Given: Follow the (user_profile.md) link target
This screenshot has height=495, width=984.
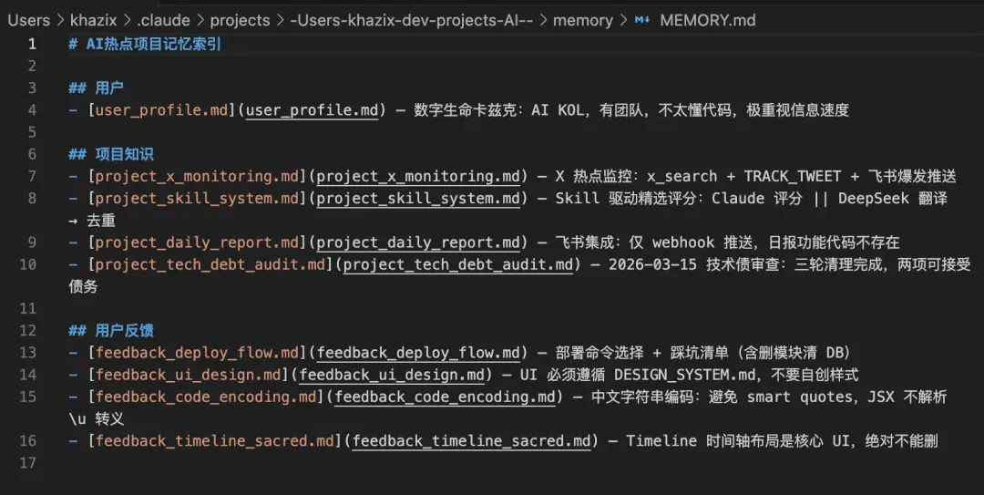Looking at the screenshot, I should [312, 110].
